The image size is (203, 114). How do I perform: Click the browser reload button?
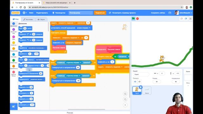[21, 7]
